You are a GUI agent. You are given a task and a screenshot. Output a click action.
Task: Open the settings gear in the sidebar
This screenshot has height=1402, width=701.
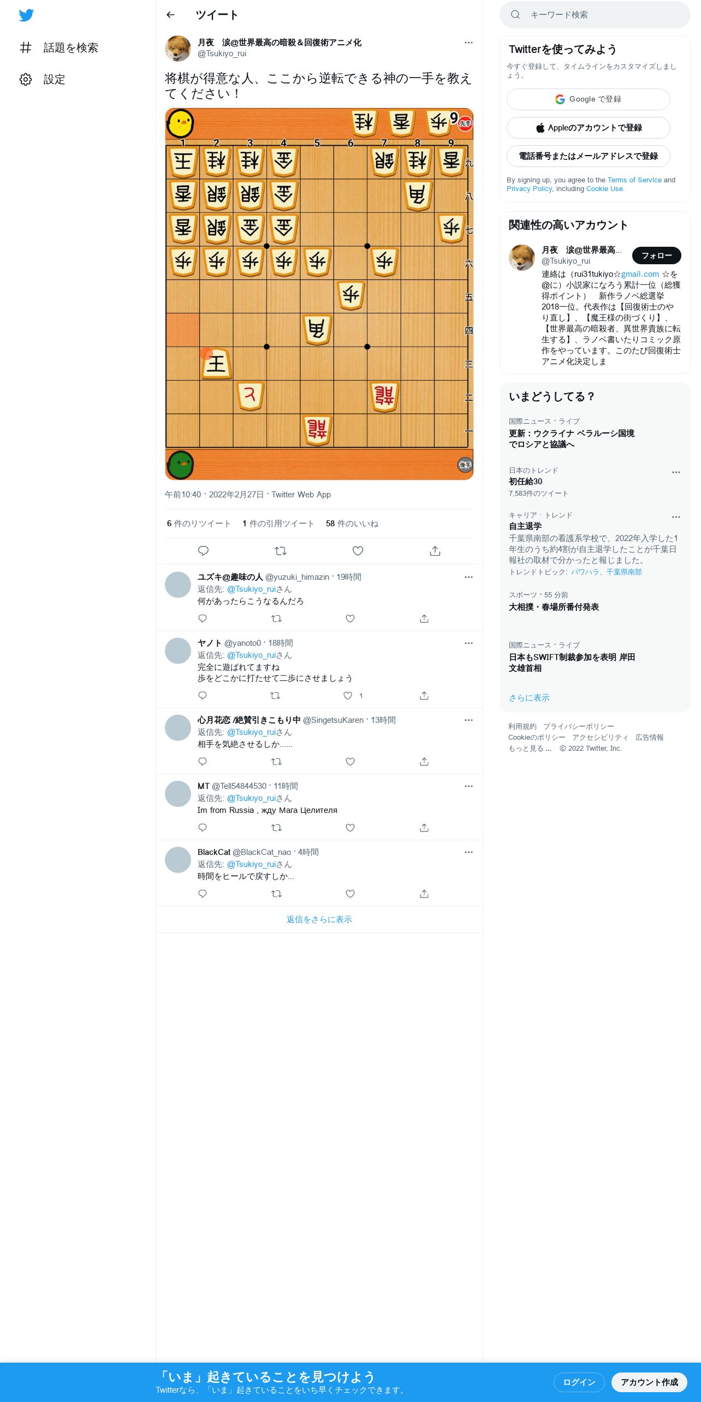click(x=26, y=80)
